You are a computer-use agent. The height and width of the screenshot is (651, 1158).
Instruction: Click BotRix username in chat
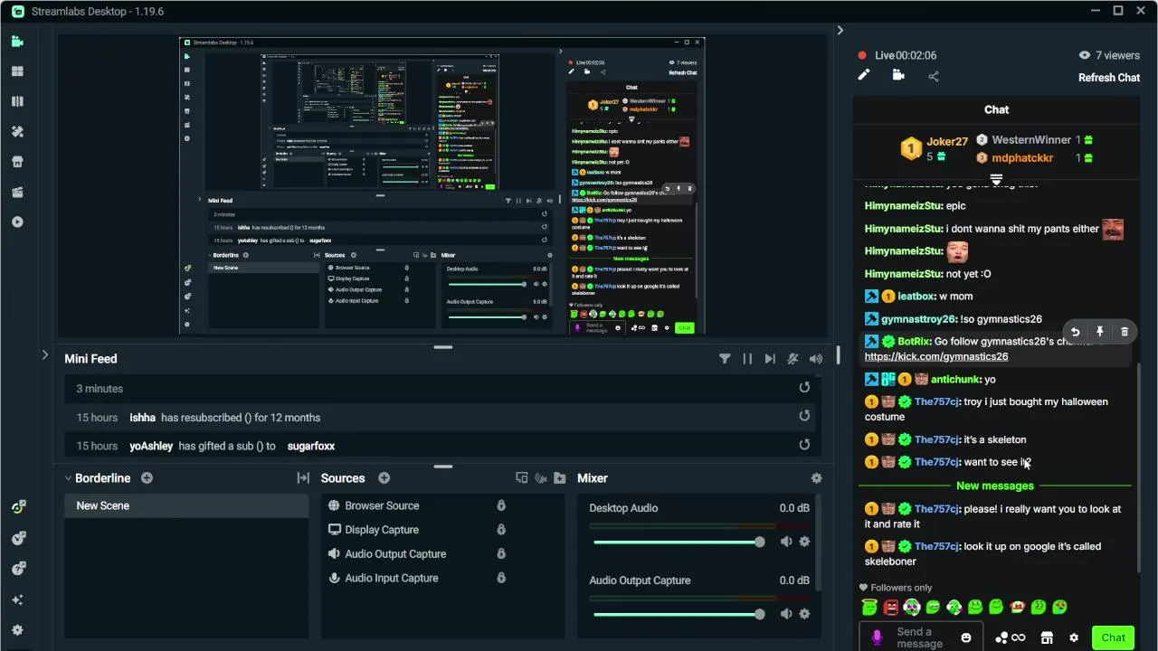click(x=914, y=341)
